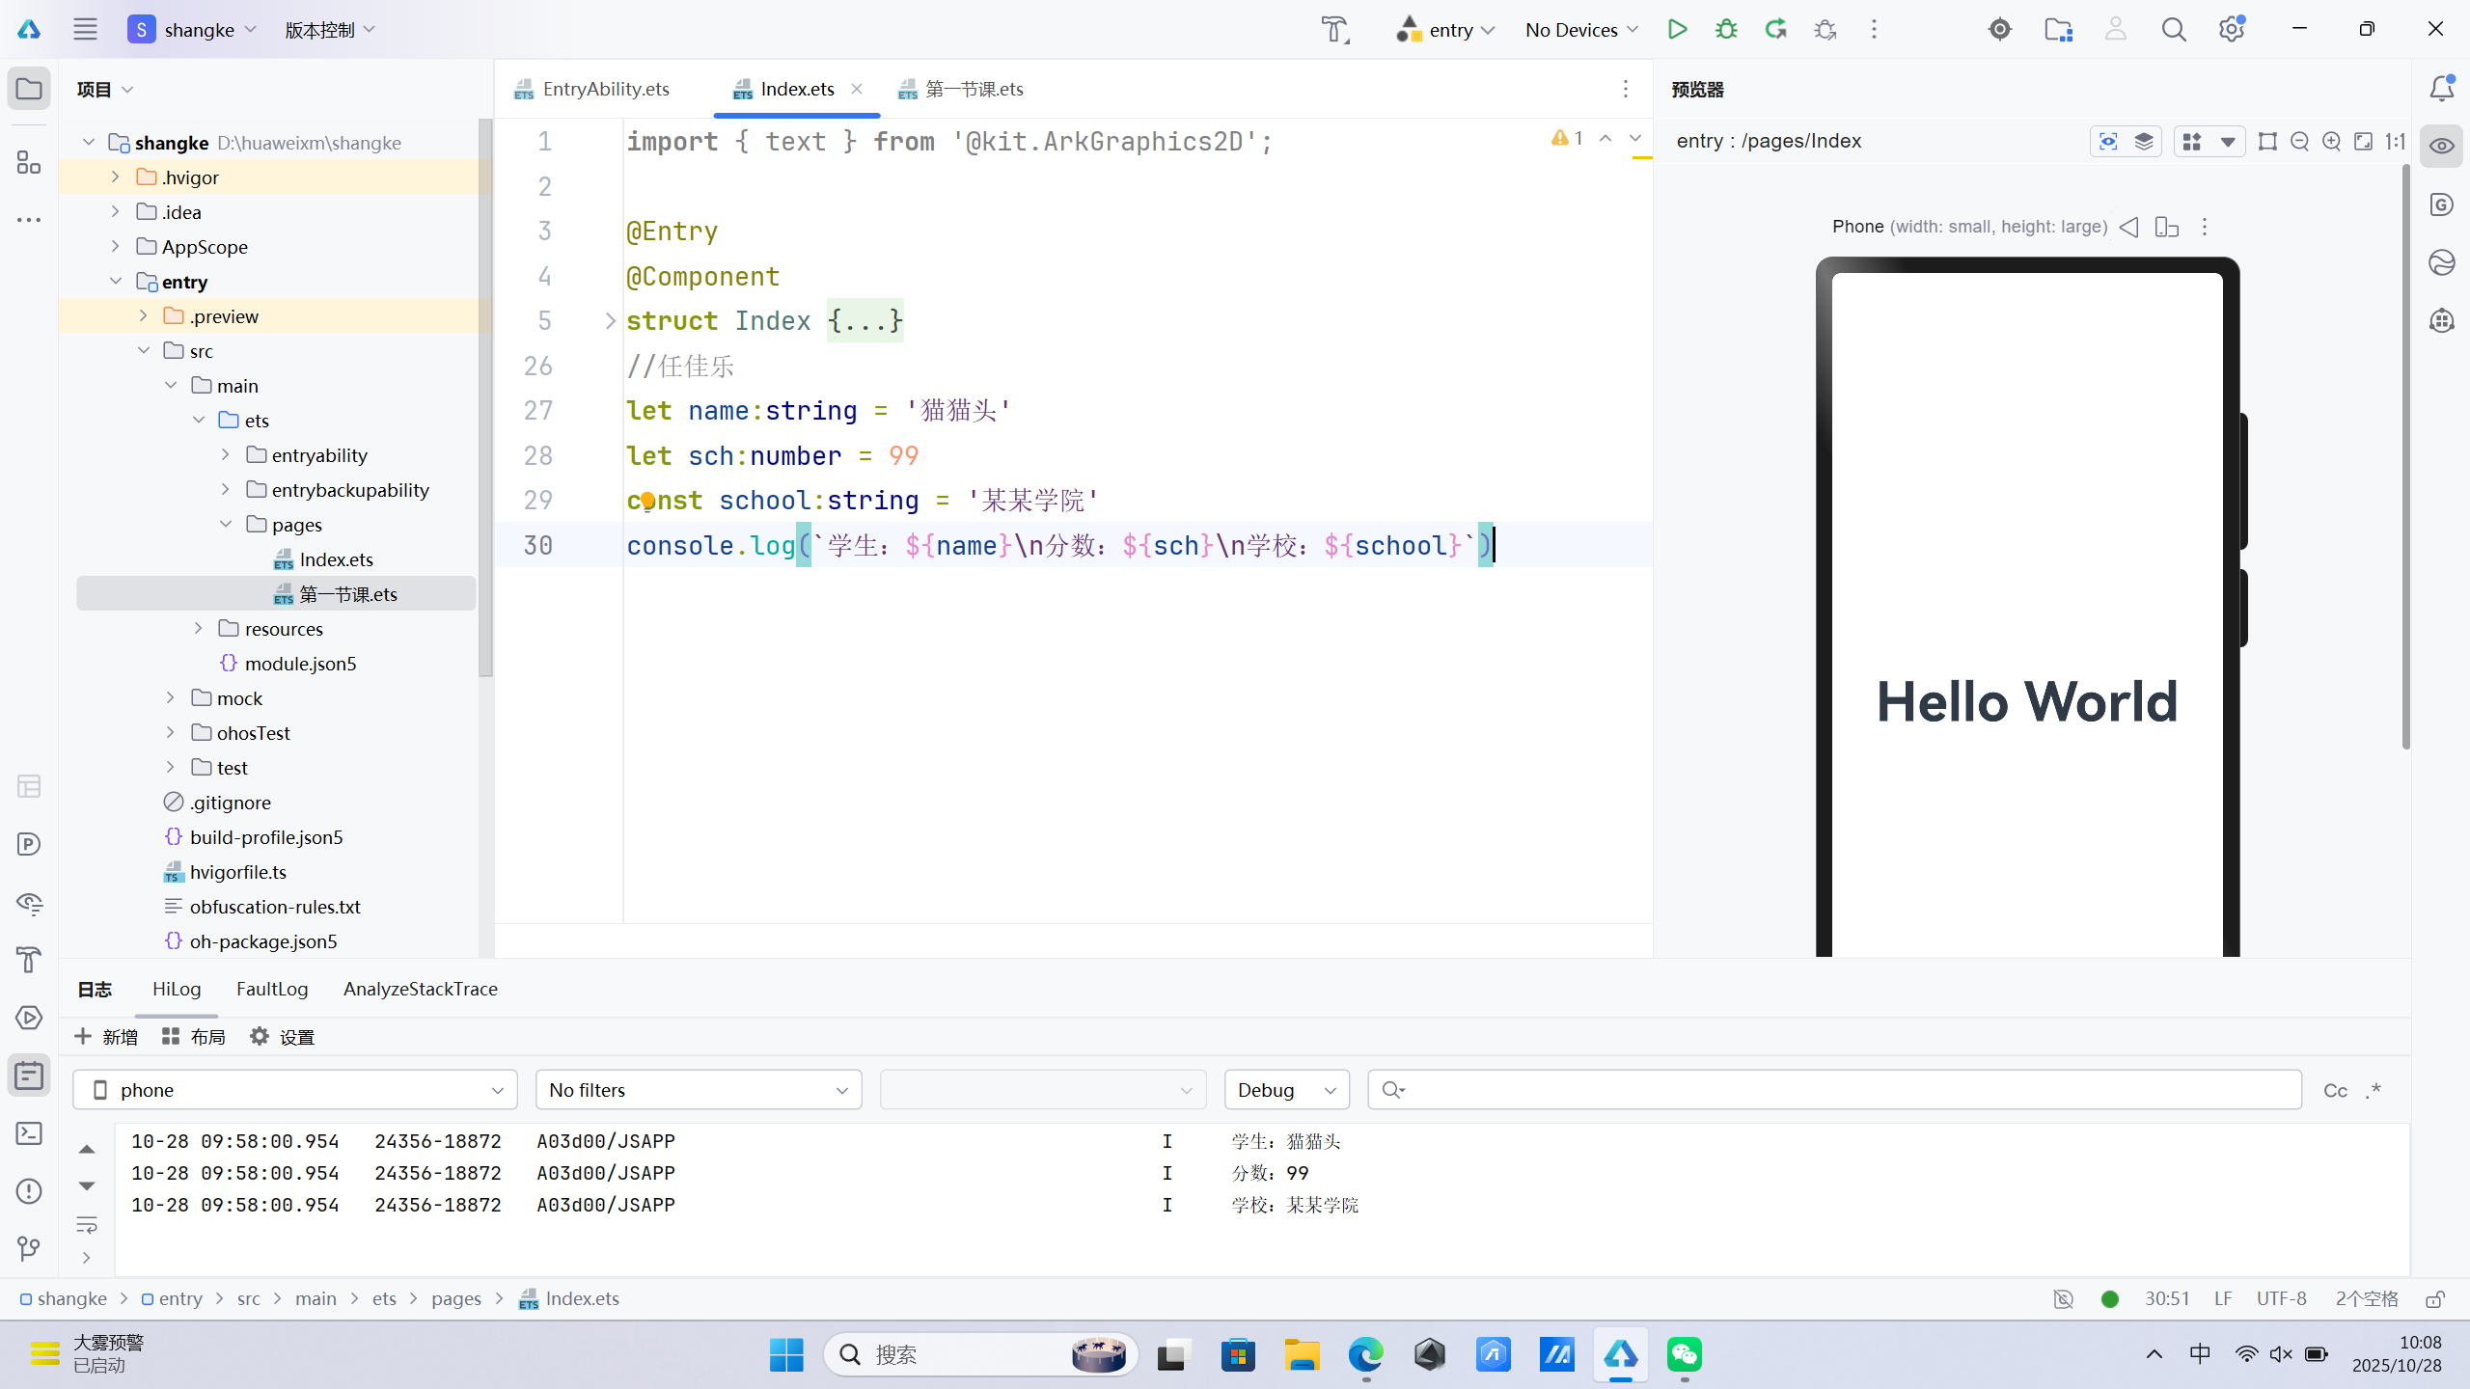
Task: Collapse the pages folder in tree
Action: tap(226, 525)
